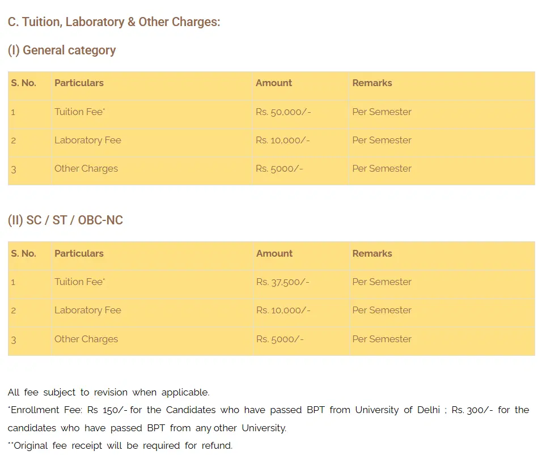This screenshot has width=538, height=455.
Task: Click 'Amount' header in SC/ST/OBC-NC table
Action: (274, 253)
